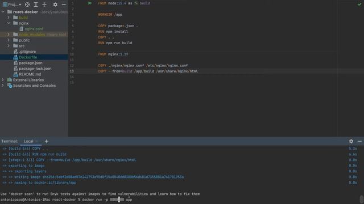This screenshot has height=204, width=364.
Task: Expand the src folder
Action: click(9, 46)
